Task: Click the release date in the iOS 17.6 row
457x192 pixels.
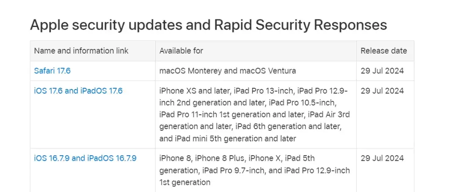Action: coord(382,91)
